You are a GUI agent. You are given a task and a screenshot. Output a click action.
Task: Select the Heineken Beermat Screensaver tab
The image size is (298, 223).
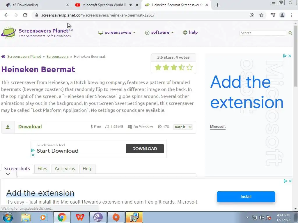pyautogui.click(x=176, y=5)
